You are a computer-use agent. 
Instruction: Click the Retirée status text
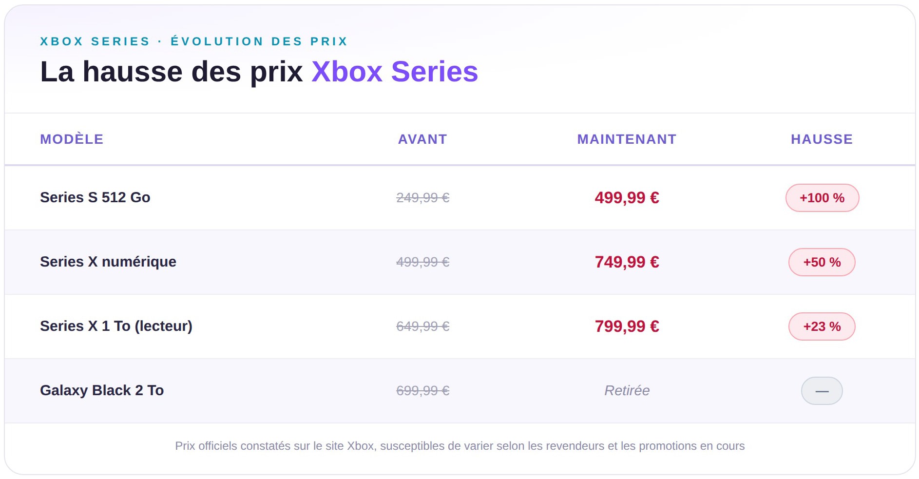pos(627,391)
